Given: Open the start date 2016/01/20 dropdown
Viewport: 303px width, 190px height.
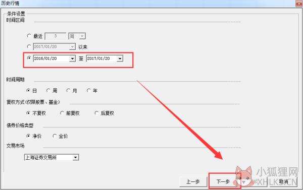Looking at the screenshot, I should coord(72,58).
